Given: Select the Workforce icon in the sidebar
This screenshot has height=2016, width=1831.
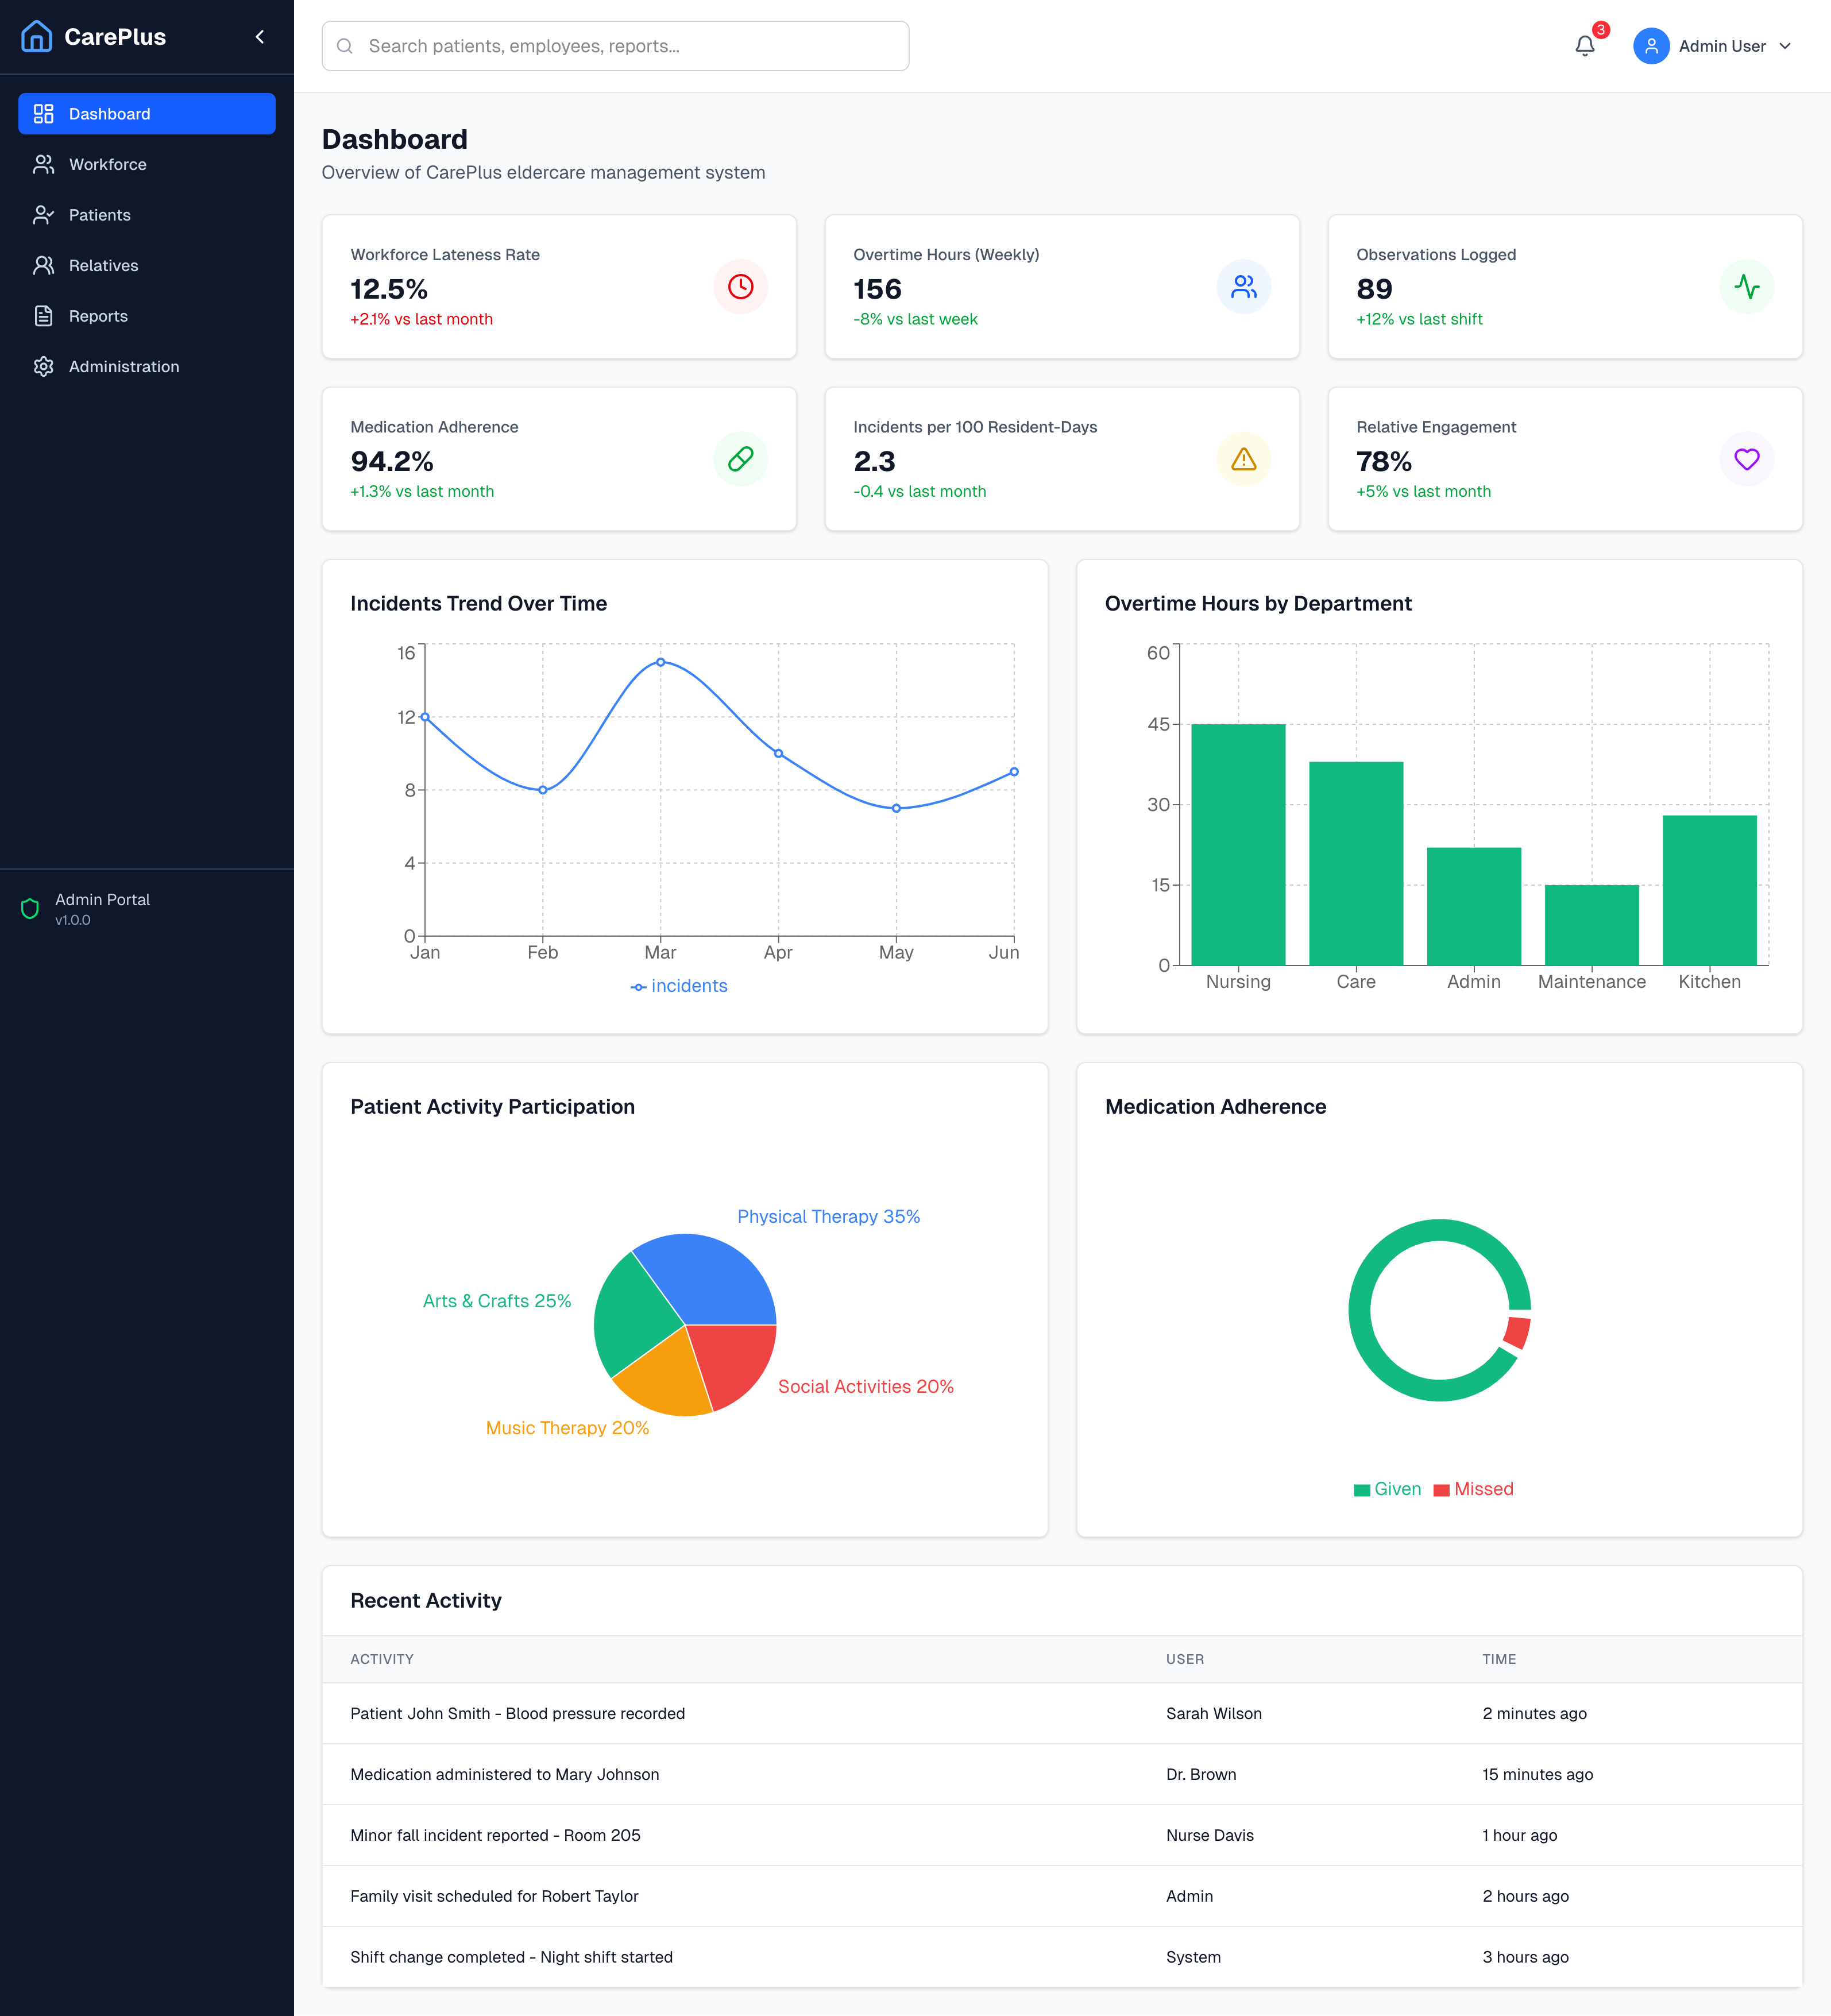Looking at the screenshot, I should (x=43, y=164).
